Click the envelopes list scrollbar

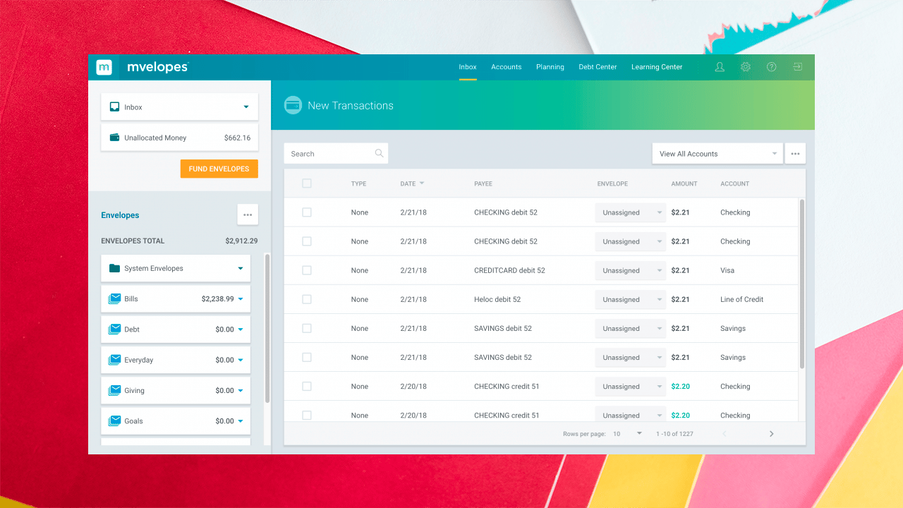267,328
